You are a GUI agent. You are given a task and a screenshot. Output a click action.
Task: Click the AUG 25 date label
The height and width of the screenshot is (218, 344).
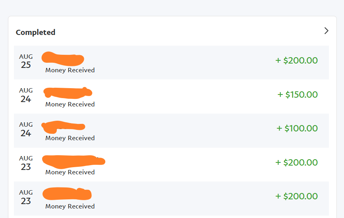click(26, 61)
